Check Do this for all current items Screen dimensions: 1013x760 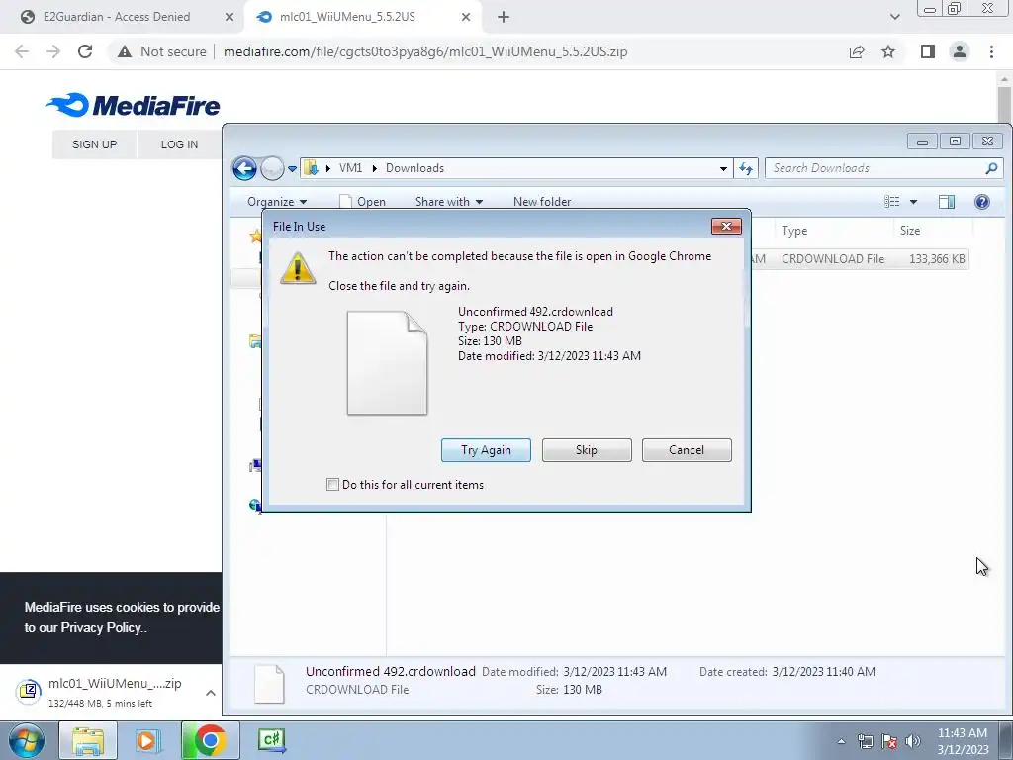click(332, 485)
